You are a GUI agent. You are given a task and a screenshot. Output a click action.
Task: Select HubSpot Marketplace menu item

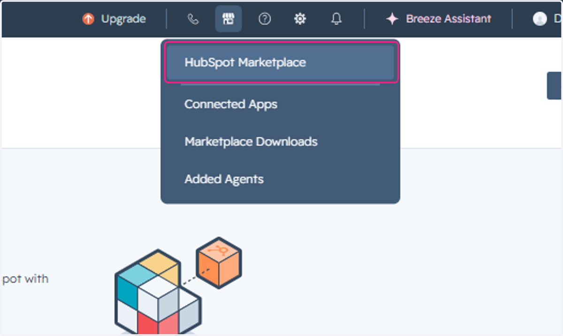281,62
